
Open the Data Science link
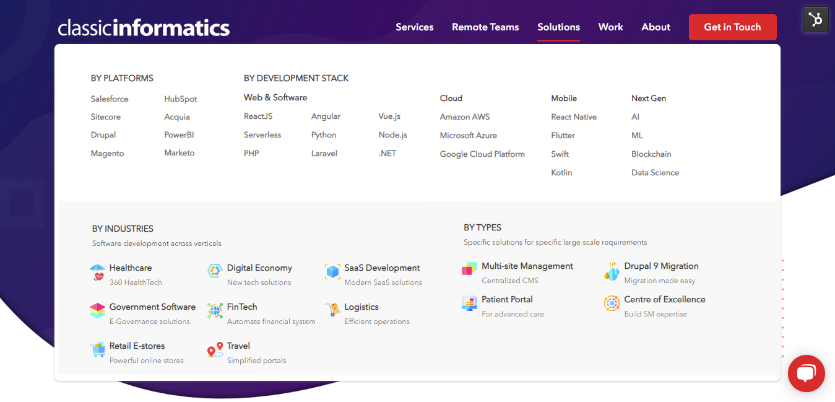[655, 173]
